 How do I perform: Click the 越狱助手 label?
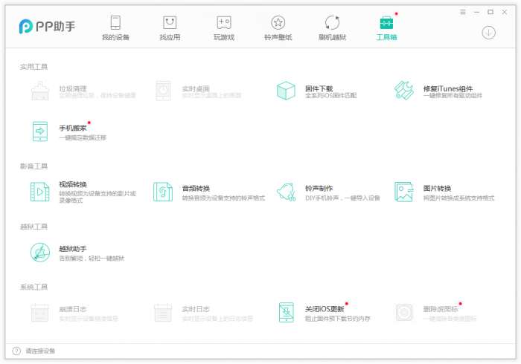tap(73, 249)
